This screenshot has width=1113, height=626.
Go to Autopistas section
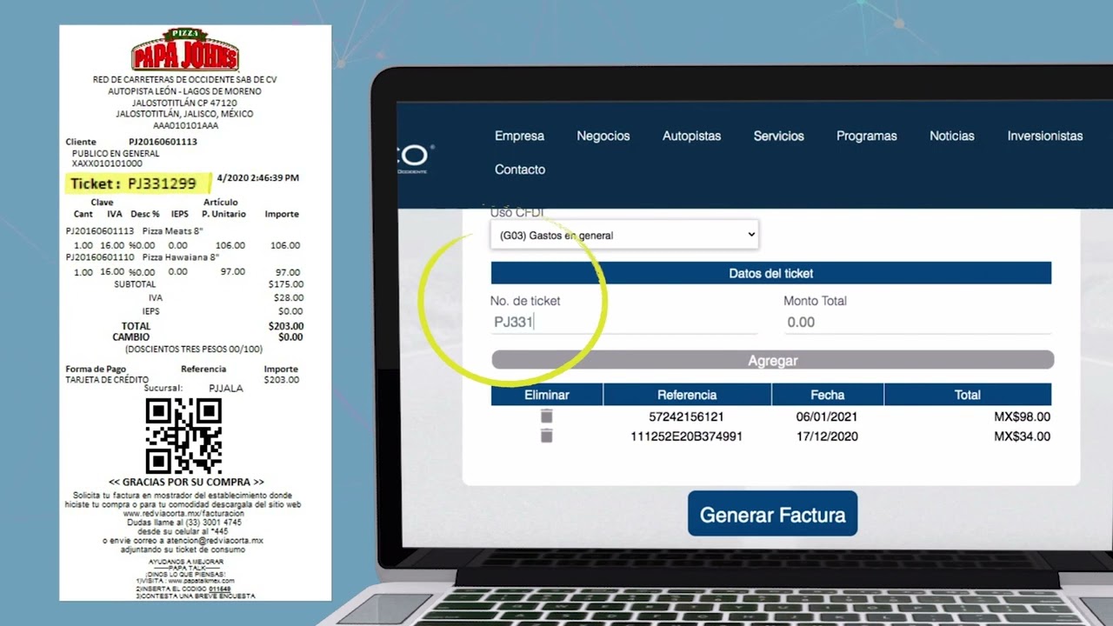tap(691, 136)
